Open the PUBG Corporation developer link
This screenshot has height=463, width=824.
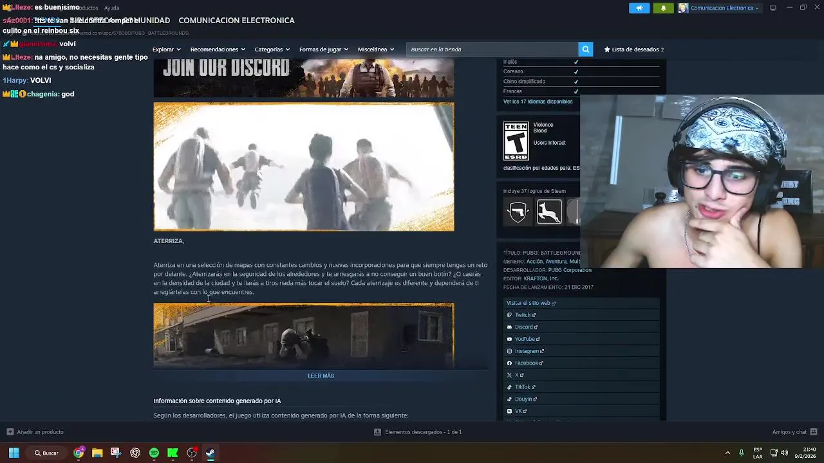[570, 270]
